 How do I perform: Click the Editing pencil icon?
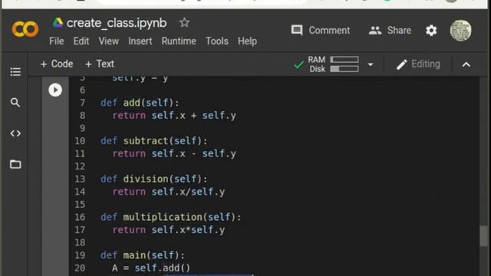[401, 64]
